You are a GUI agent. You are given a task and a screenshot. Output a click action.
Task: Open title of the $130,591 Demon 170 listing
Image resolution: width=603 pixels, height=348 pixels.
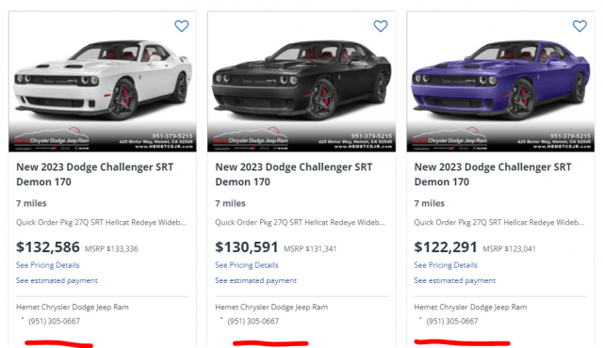tap(293, 174)
